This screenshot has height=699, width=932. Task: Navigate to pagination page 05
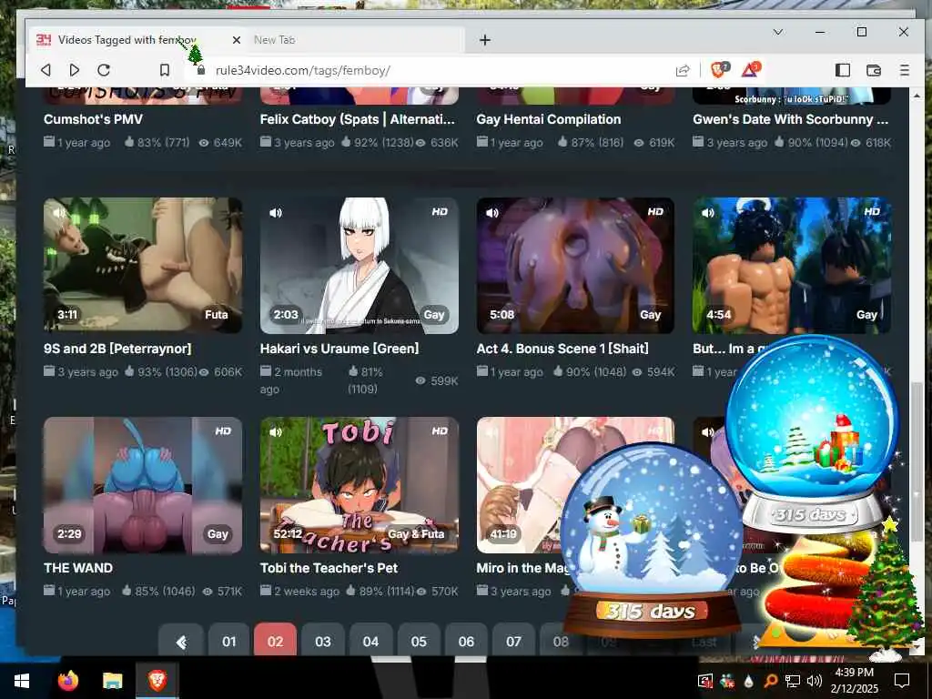click(419, 642)
